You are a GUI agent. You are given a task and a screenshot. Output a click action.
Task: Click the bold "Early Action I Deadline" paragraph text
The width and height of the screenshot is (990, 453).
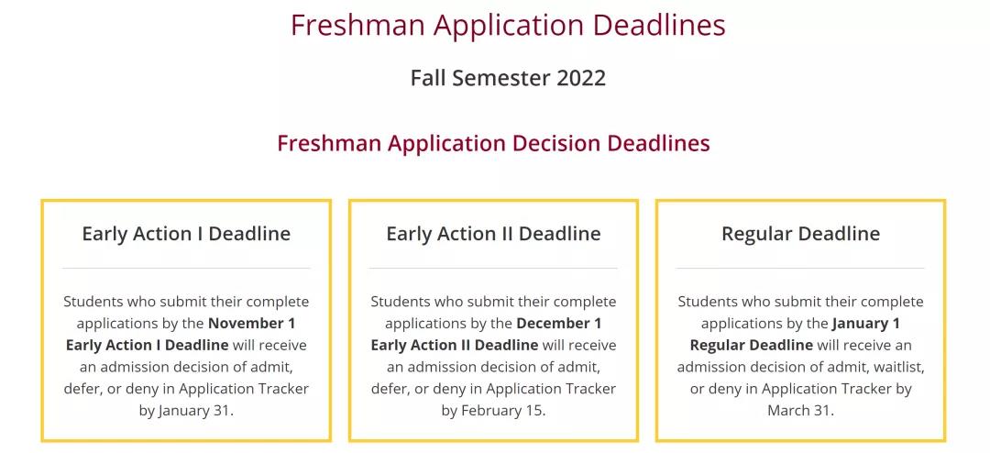point(148,346)
